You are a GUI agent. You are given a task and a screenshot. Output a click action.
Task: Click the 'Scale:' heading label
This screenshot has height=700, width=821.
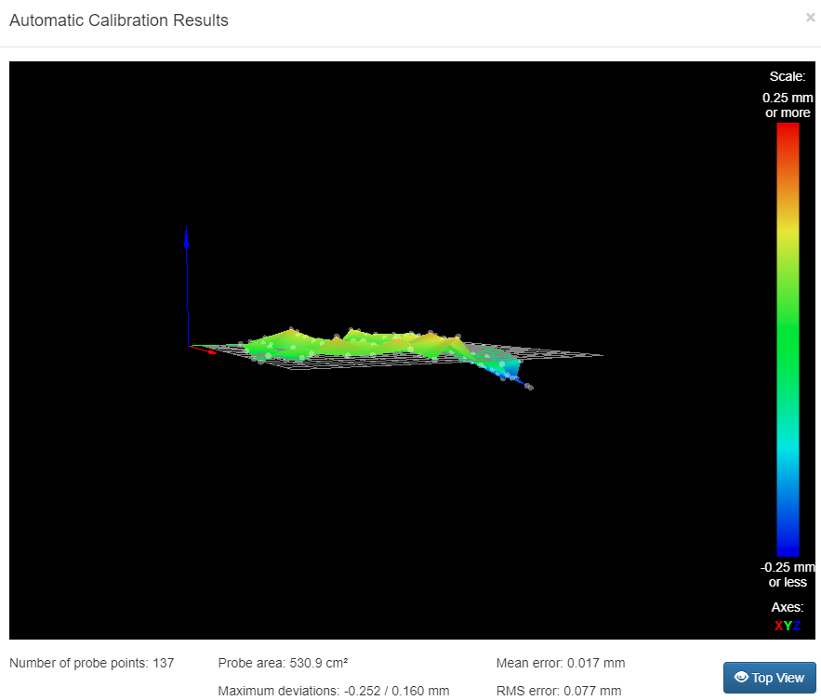point(788,76)
